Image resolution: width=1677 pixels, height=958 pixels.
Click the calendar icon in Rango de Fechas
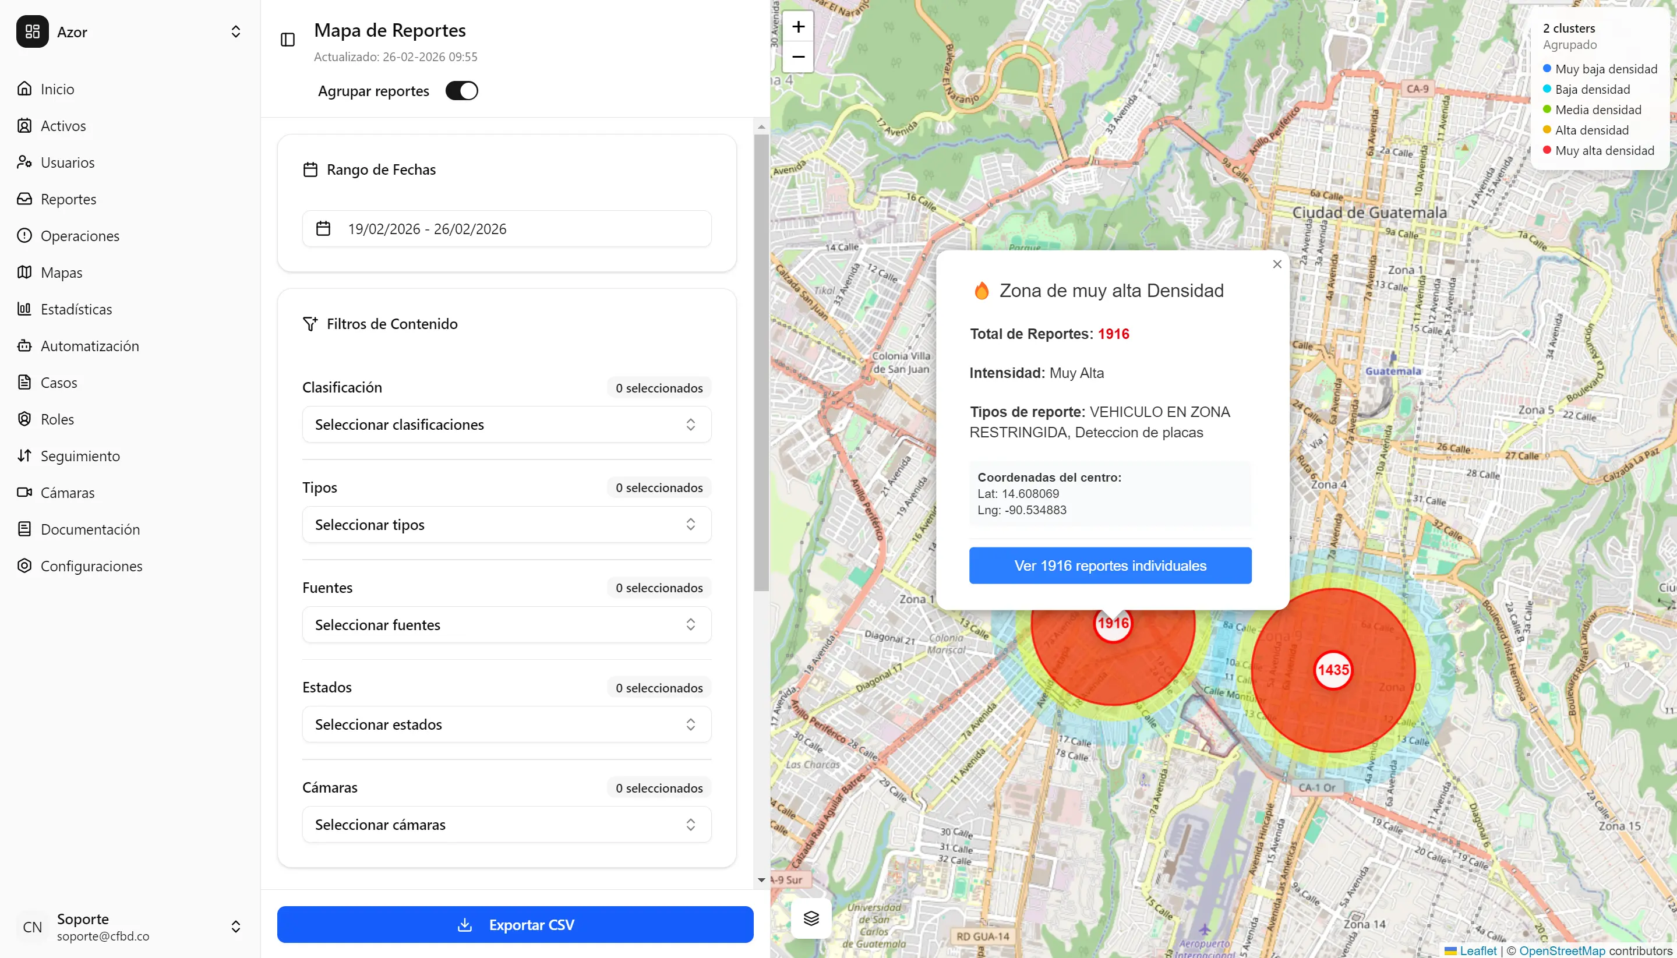tap(310, 168)
